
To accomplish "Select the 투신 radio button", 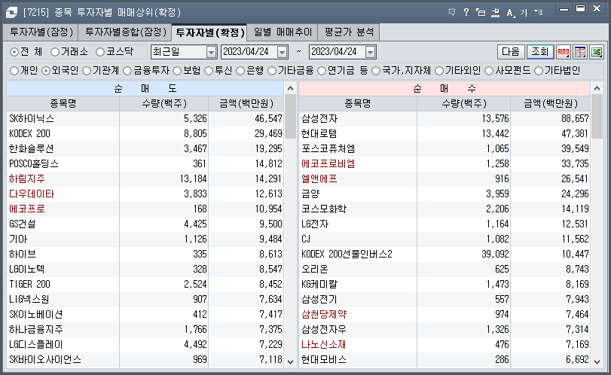I will [x=209, y=71].
